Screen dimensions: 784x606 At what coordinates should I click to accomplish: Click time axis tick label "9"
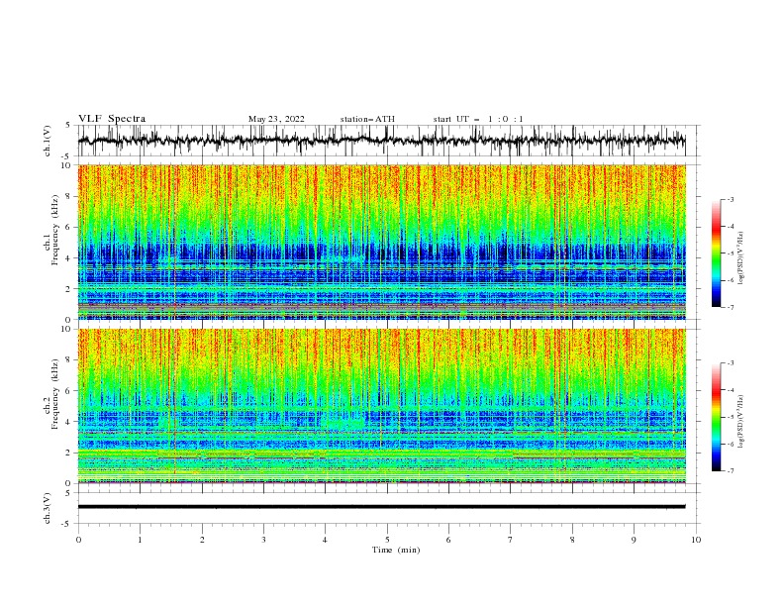point(634,540)
